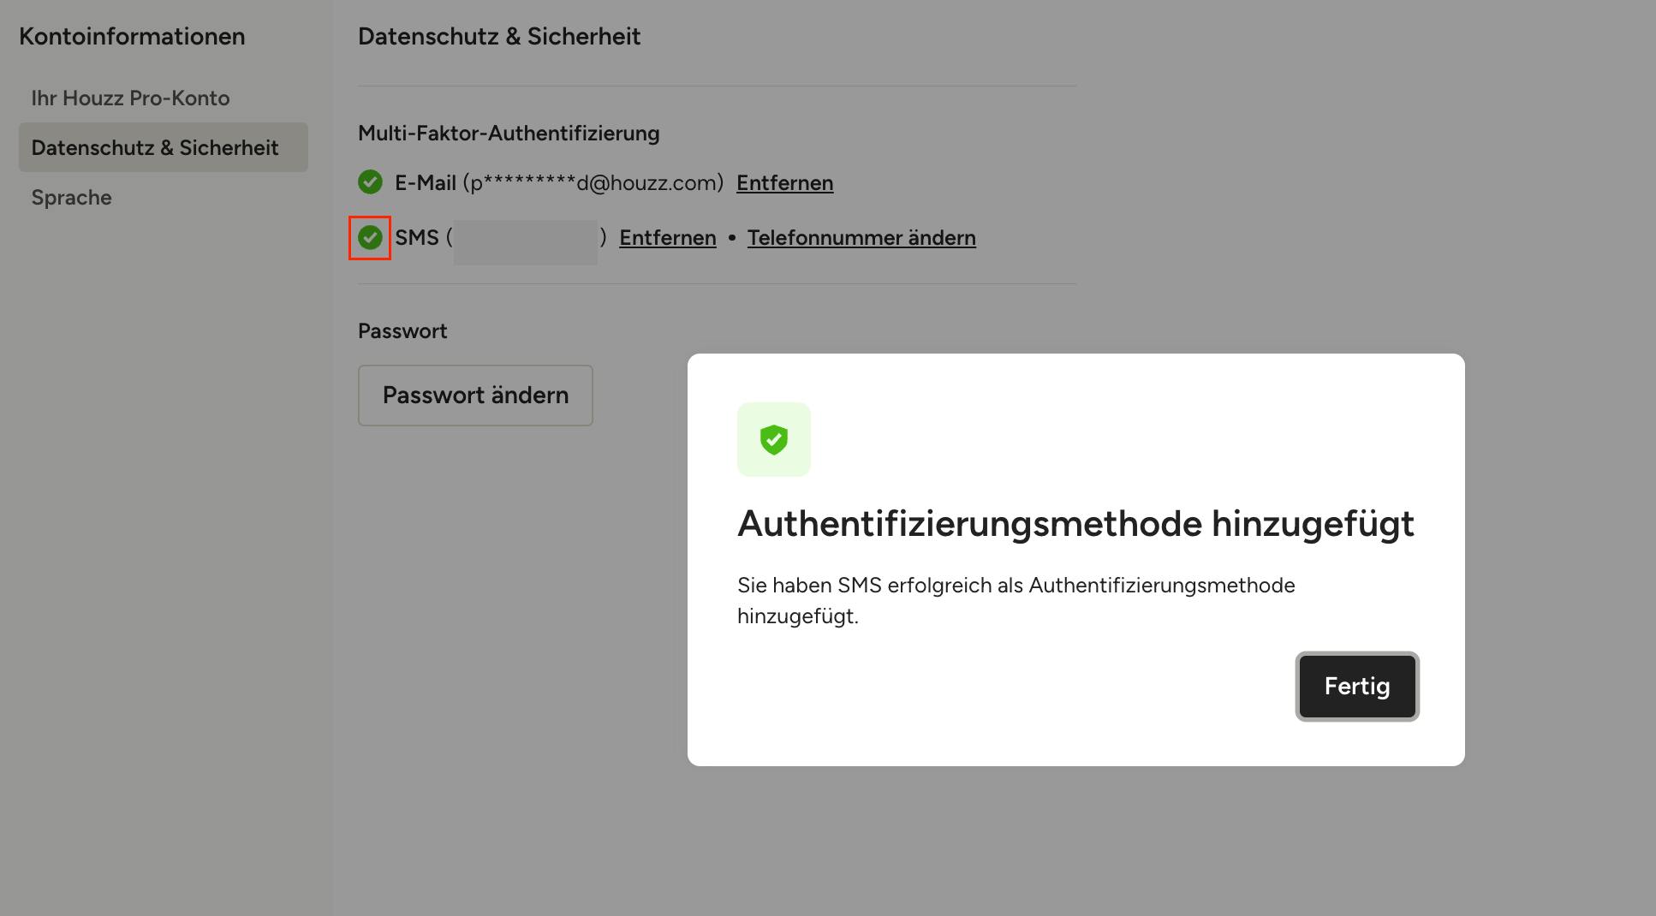Image resolution: width=1656 pixels, height=916 pixels.
Task: Remove the SMS authentication method via Entfernen
Action: tap(668, 238)
